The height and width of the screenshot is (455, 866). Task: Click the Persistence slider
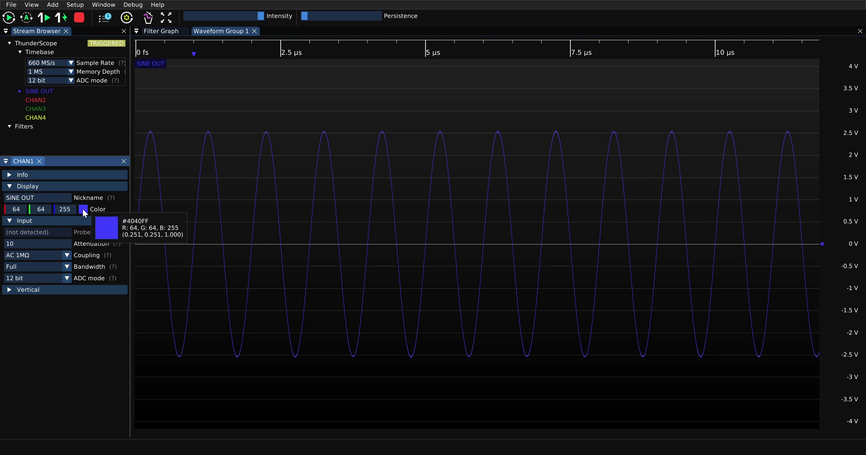(x=341, y=16)
